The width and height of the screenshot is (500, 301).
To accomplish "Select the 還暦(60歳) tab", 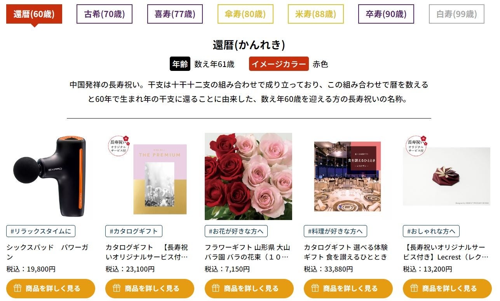I will (34, 14).
